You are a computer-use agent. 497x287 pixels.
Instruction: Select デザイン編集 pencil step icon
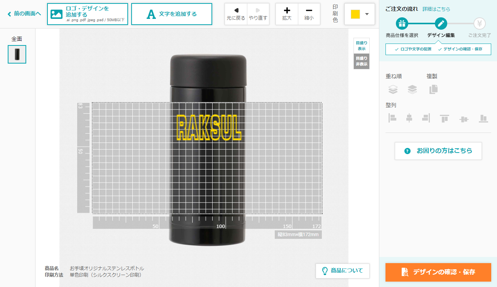pos(441,23)
